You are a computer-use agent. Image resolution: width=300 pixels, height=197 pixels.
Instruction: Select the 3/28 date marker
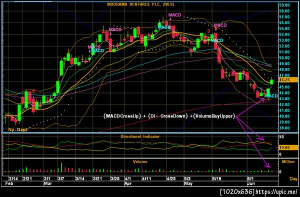coord(115,179)
